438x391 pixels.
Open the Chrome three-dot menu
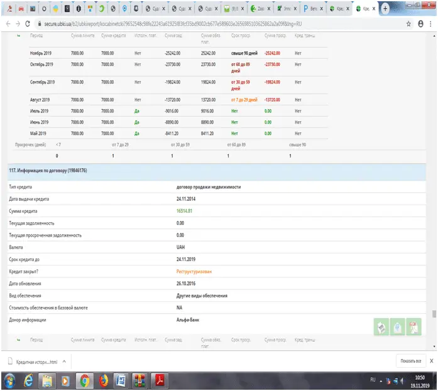click(x=430, y=23)
